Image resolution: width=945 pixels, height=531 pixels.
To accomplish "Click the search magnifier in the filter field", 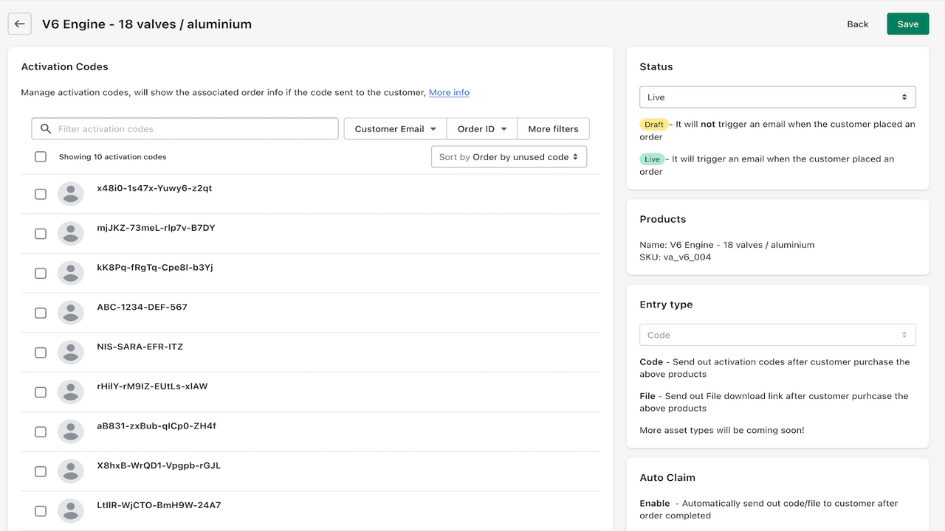I will (45, 128).
